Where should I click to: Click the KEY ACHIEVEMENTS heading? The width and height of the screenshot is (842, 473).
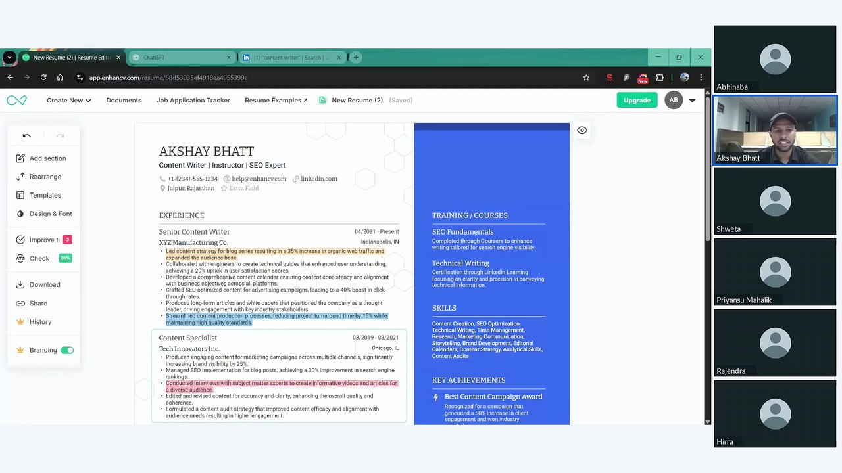point(468,380)
